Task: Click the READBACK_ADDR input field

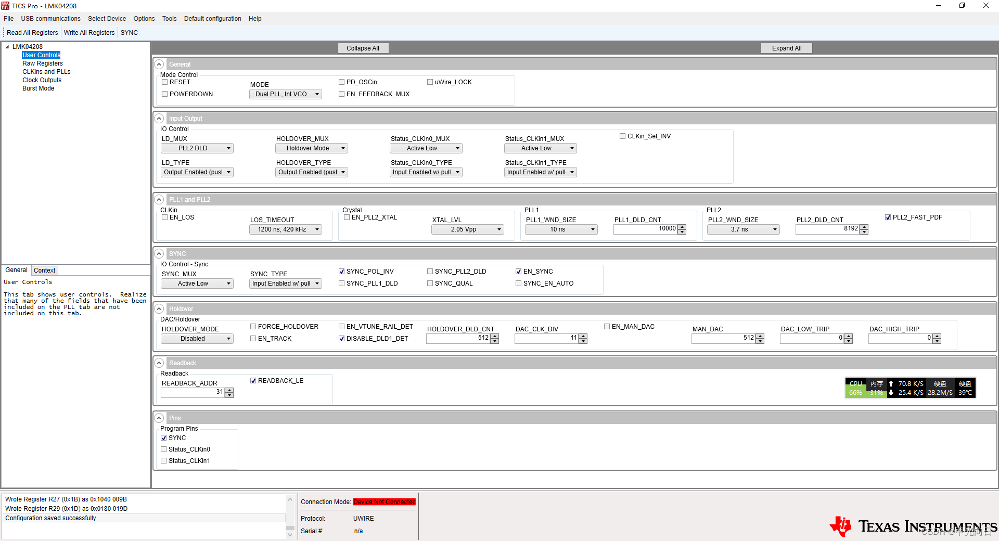Action: point(193,392)
